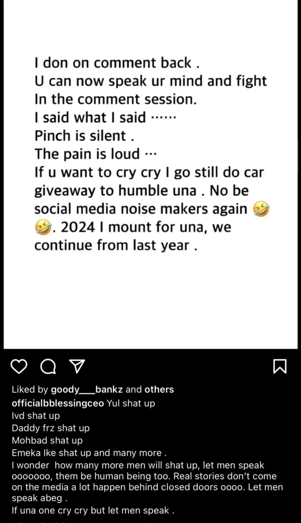Viewport: 301px width, 523px height.
Task: Share the post with the paper plane icon
Action: [77, 366]
